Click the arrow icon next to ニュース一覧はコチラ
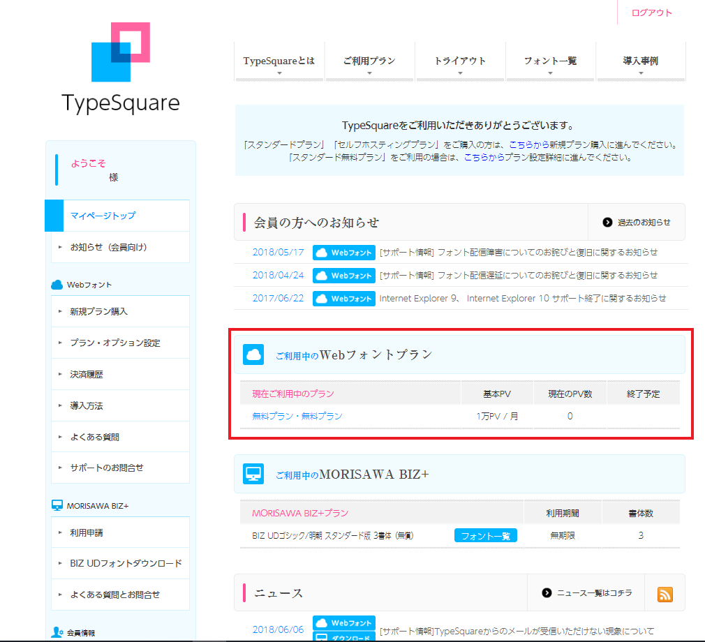 click(x=547, y=593)
